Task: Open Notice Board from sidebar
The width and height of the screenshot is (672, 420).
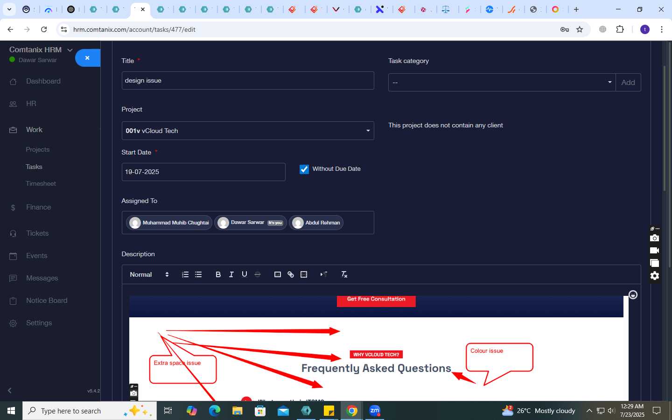Action: (x=47, y=301)
